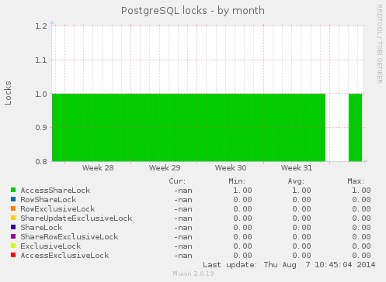Click the yellow ShareUpdateExclusiveLock color swatch
386x282 pixels.
coord(13,218)
